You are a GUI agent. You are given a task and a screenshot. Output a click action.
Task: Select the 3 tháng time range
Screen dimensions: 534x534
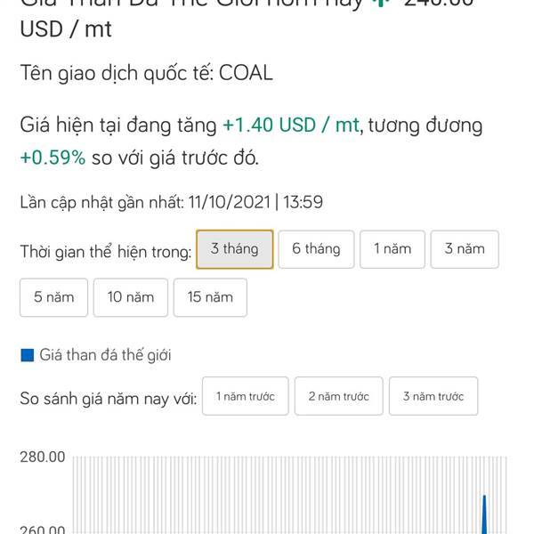[x=234, y=249]
